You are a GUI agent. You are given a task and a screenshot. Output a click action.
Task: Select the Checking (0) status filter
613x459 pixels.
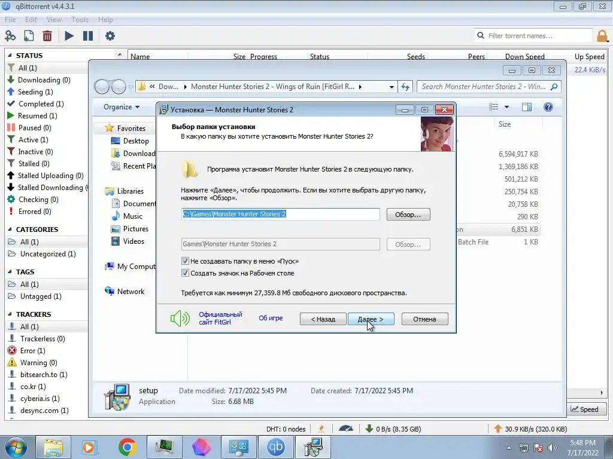pyautogui.click(x=38, y=200)
